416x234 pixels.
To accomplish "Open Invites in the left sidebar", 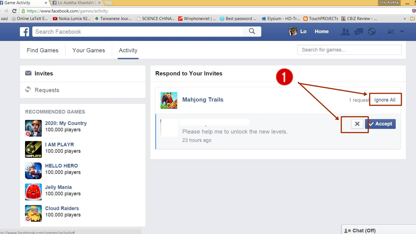I will 83,73.
